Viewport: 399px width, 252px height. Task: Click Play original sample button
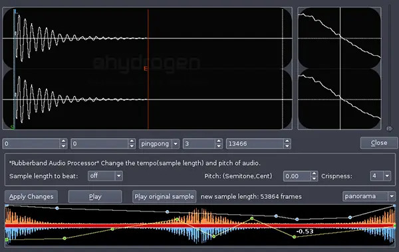tap(164, 197)
